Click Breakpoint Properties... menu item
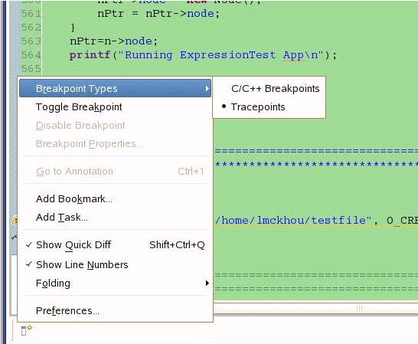 click(115, 144)
